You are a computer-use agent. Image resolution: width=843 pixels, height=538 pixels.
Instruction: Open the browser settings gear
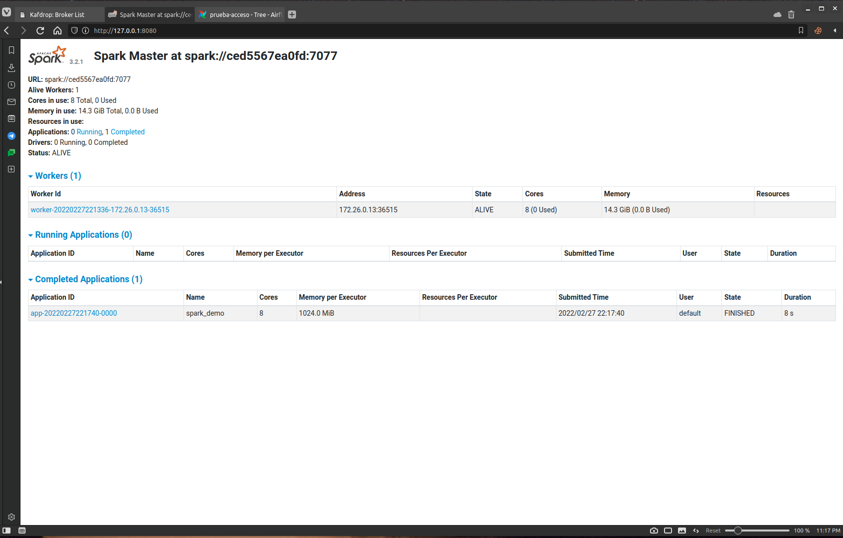(11, 517)
